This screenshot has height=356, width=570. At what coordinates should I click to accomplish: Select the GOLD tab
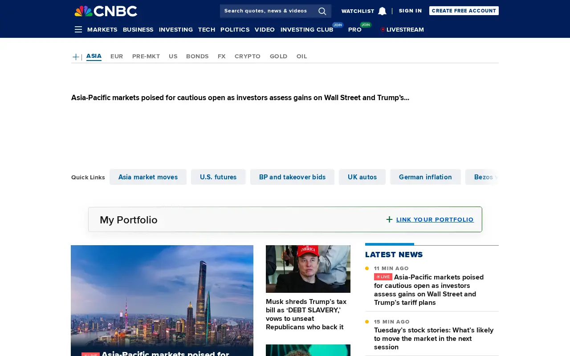pyautogui.click(x=278, y=56)
